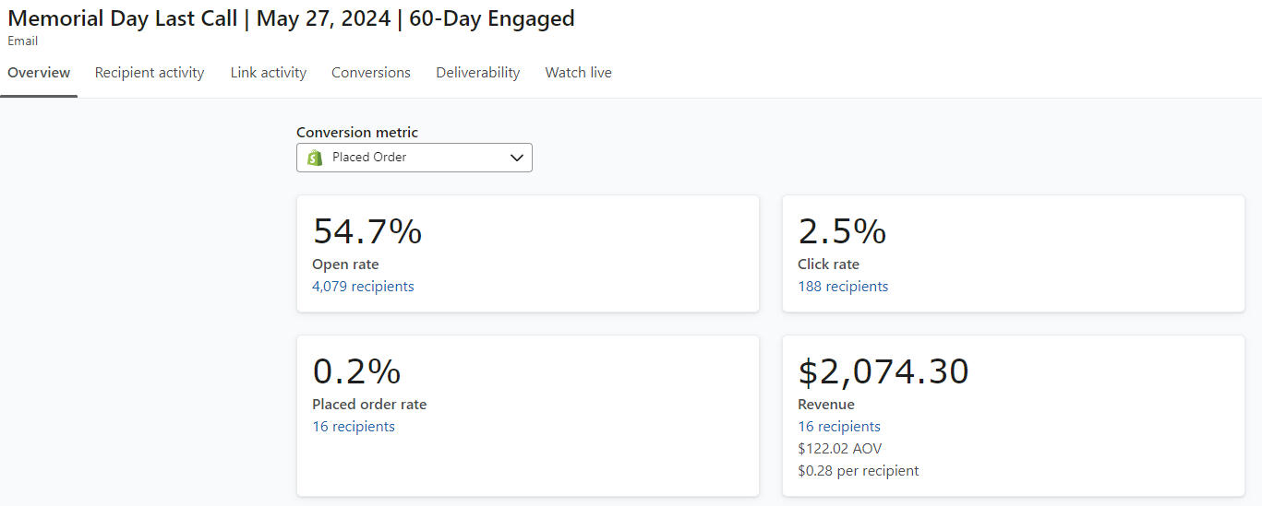Click the 0.2% placed order rate figure
The width and height of the screenshot is (1262, 506).
356,371
